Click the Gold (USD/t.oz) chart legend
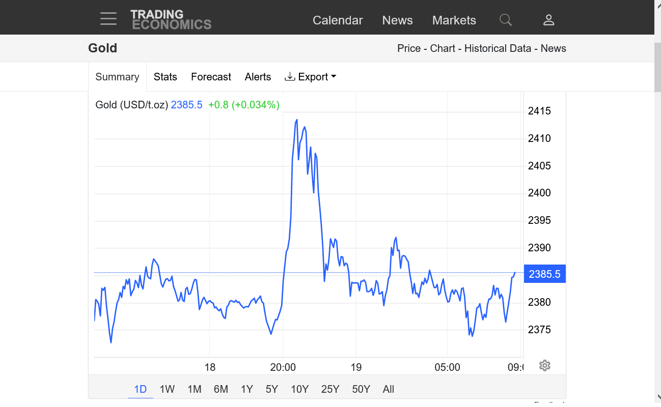The height and width of the screenshot is (407, 661). click(x=132, y=105)
